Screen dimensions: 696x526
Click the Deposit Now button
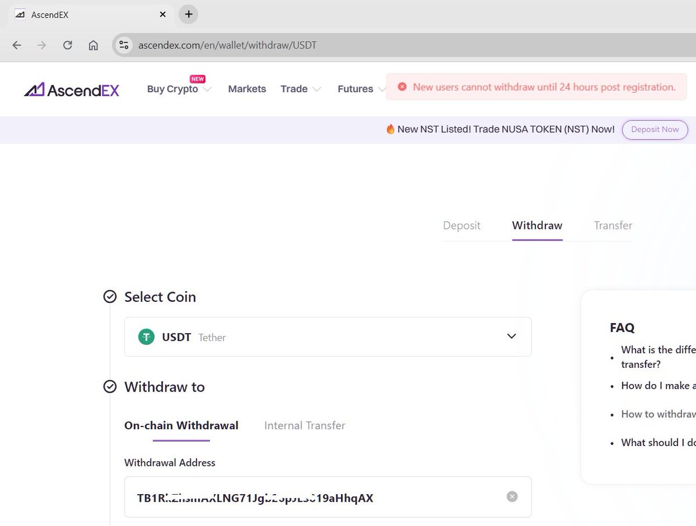[x=655, y=130]
